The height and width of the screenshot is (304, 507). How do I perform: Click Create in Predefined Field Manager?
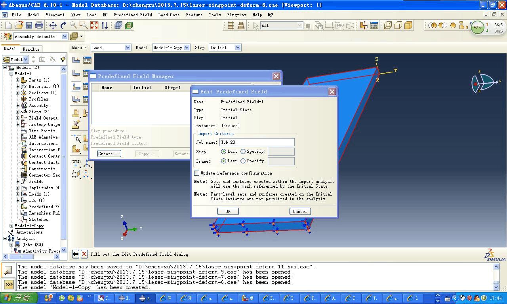click(x=109, y=154)
